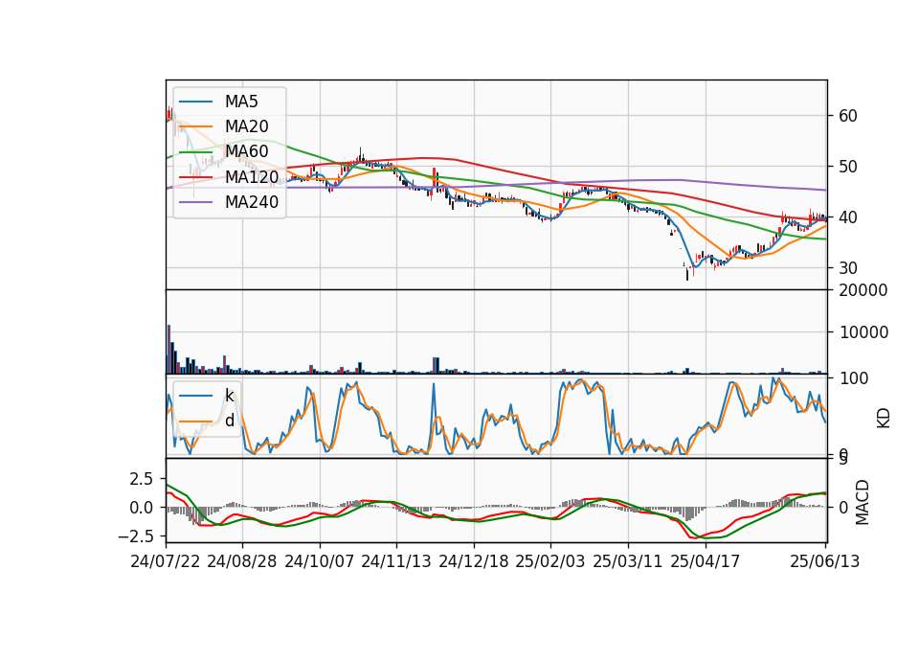Click the 25/04/17 date axis label
Image resolution: width=919 pixels, height=661 pixels.
(x=706, y=561)
